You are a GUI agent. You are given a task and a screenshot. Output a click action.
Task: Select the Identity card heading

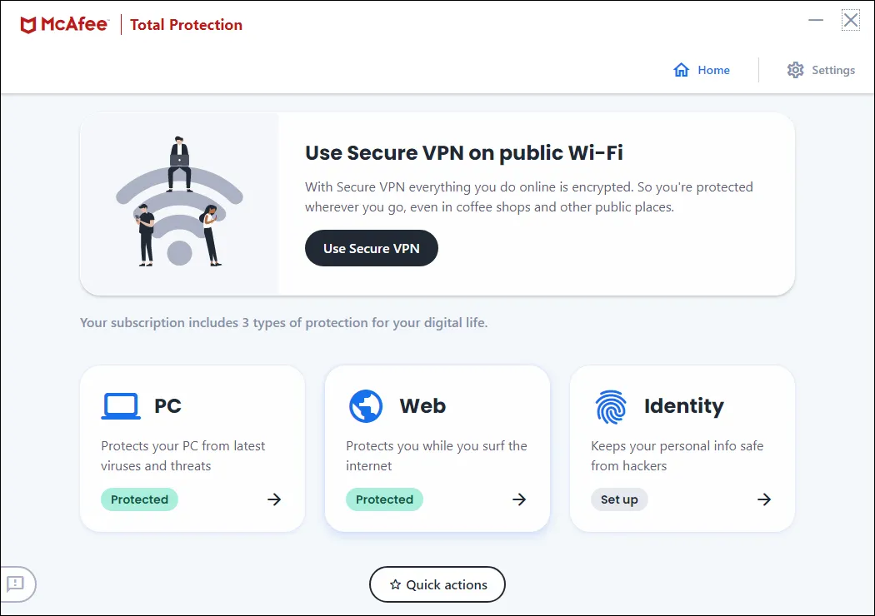683,406
